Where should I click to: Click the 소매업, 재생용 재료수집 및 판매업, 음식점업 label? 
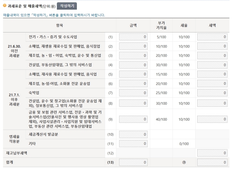(x=64, y=46)
